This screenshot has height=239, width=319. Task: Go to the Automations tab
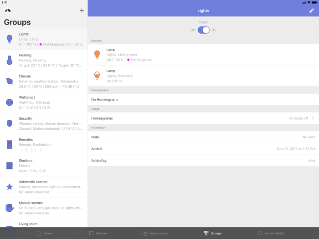[155, 233]
